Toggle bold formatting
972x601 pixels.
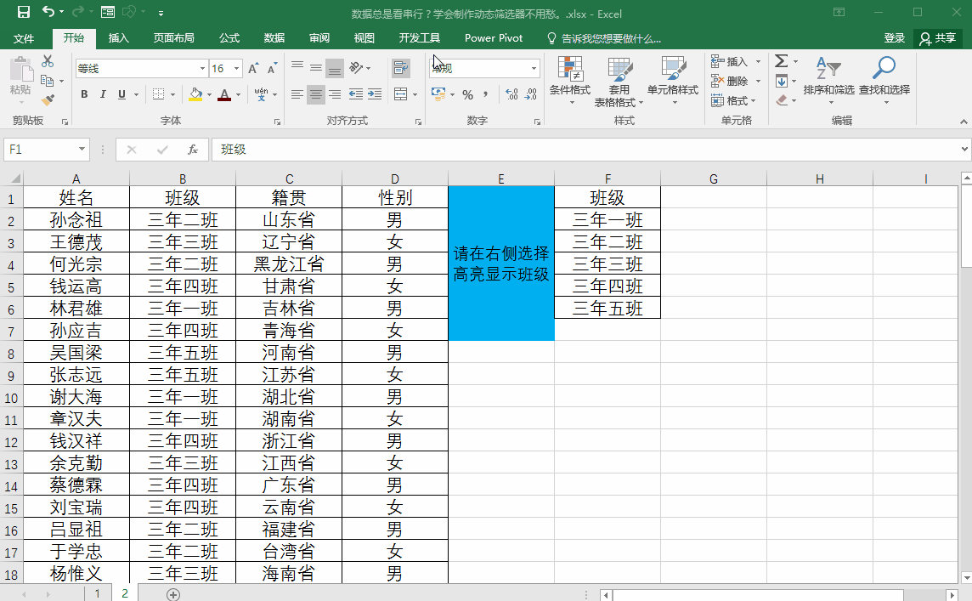coord(84,94)
